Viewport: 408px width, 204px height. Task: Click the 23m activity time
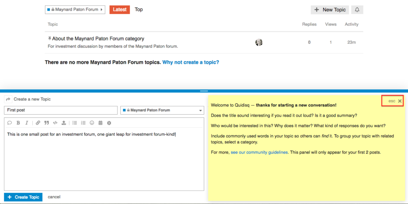pos(351,42)
